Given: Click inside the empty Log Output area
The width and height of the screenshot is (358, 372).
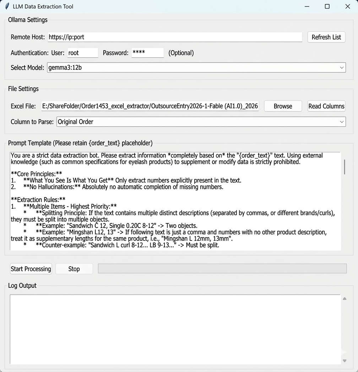Looking at the screenshot, I should coord(175,329).
